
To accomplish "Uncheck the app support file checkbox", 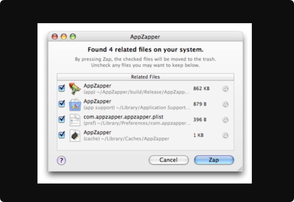I will click(x=62, y=104).
